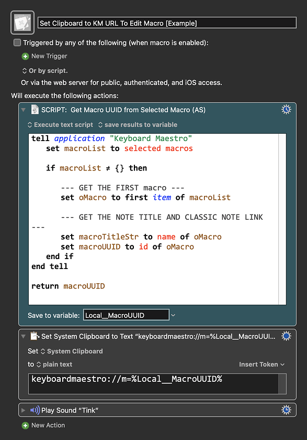
Task: Open the gear menu of Set System Clipboard action
Action: (286, 336)
